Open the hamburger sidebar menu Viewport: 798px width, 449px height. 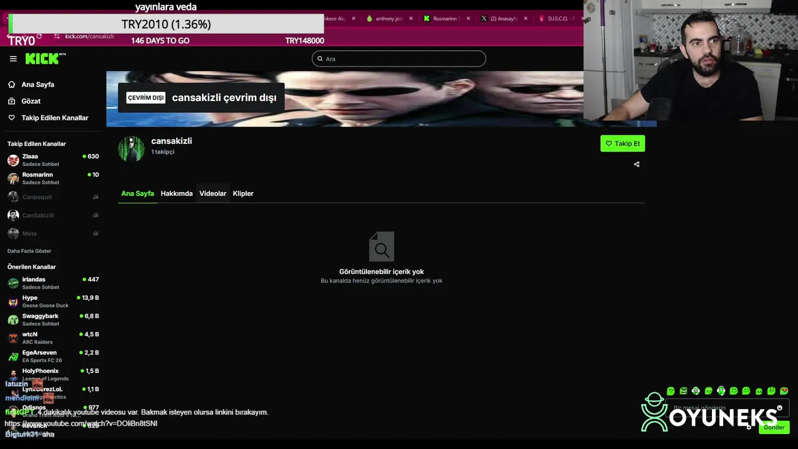click(x=13, y=59)
